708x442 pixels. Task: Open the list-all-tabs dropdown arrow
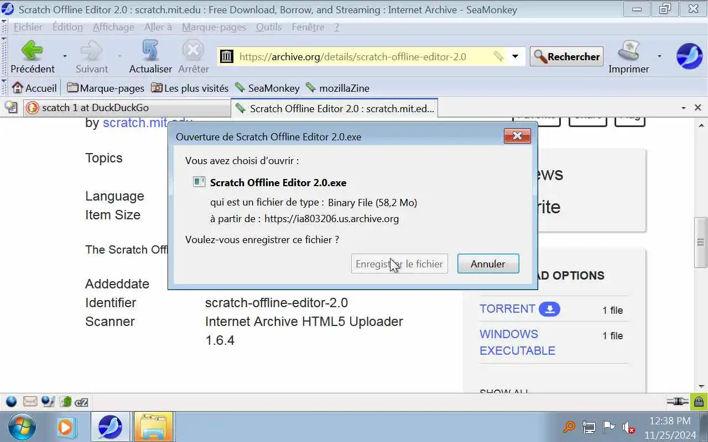tap(684, 108)
